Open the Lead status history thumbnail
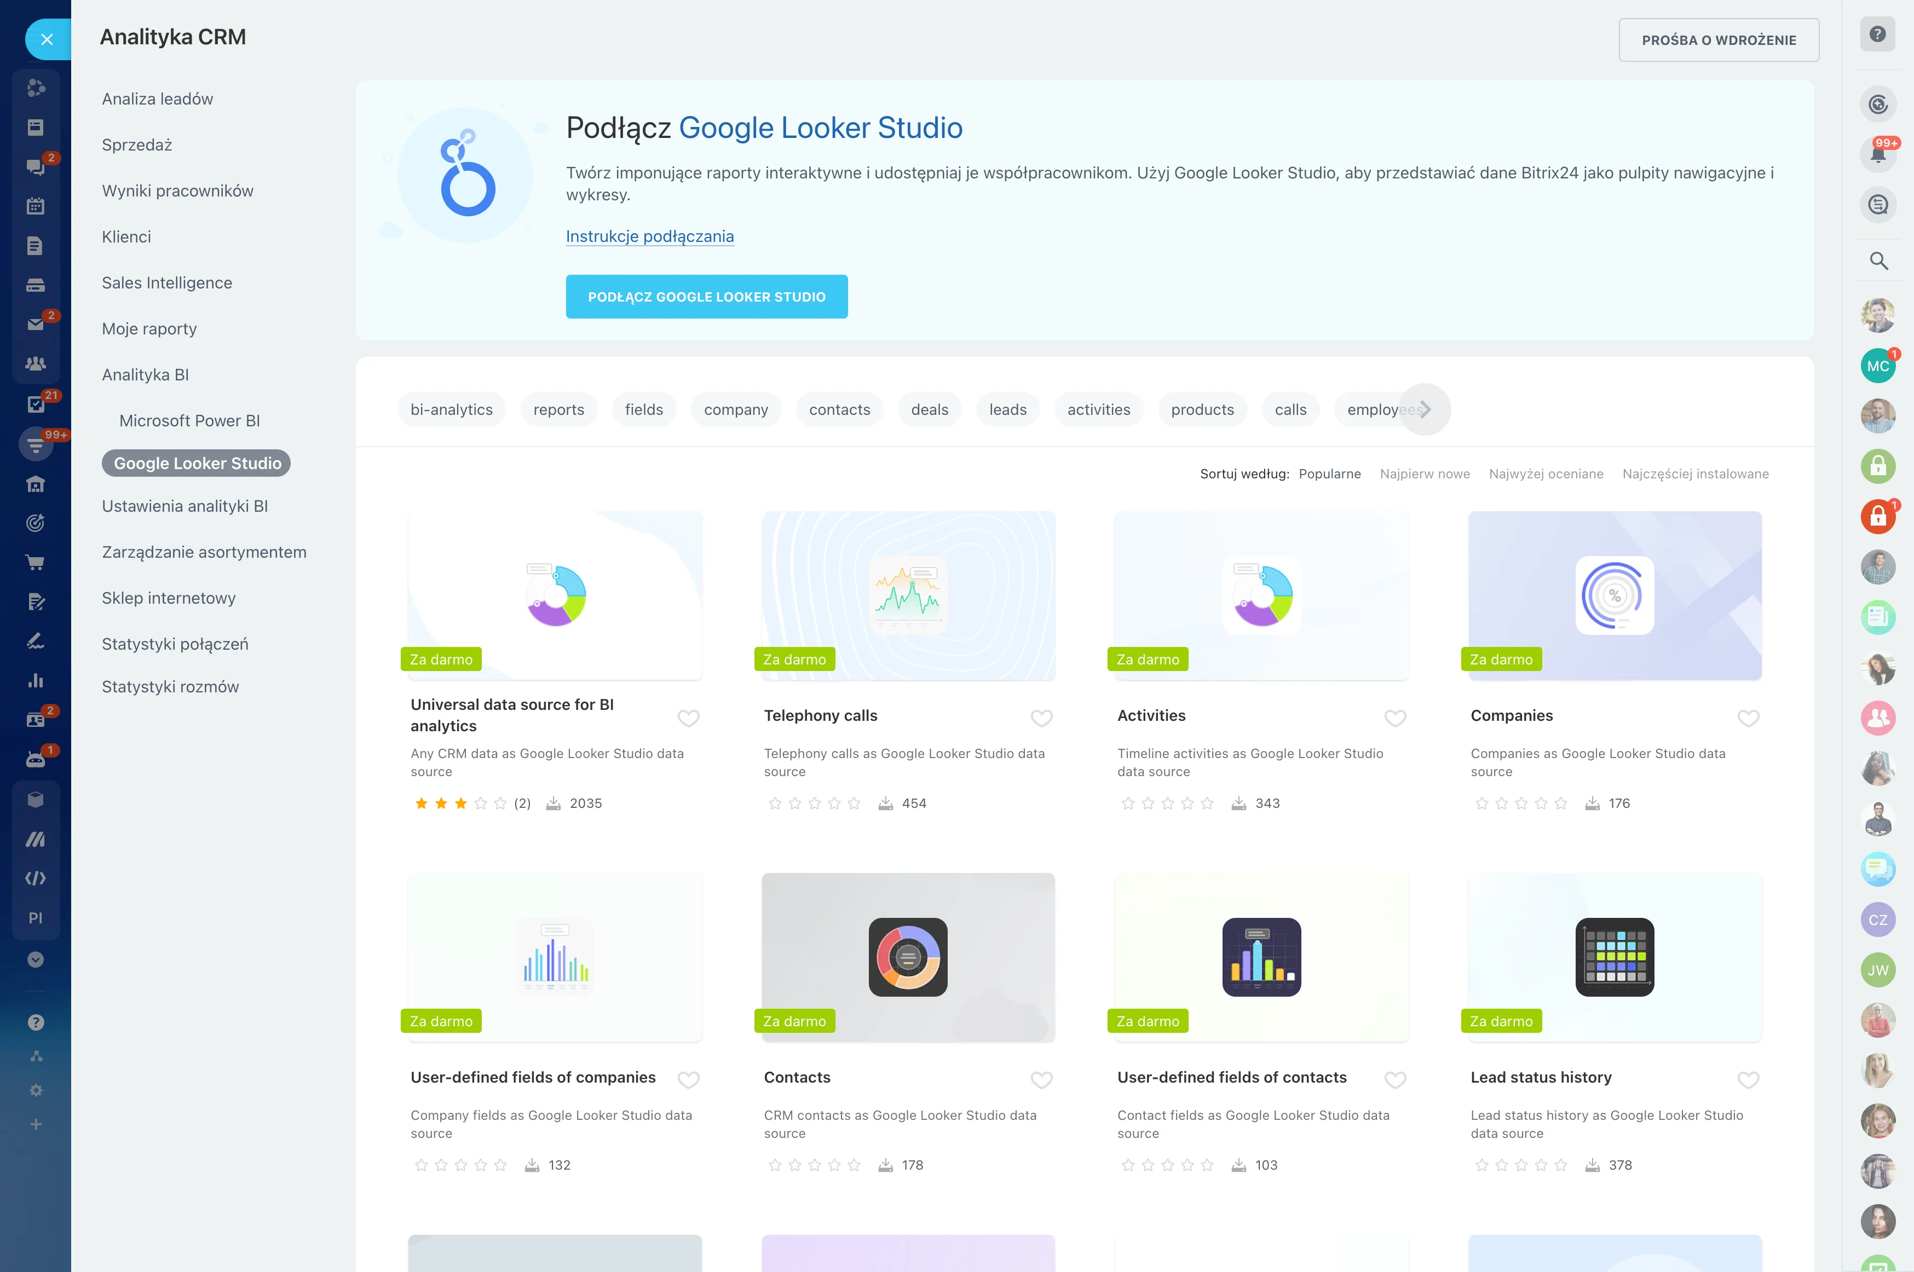 pos(1614,957)
